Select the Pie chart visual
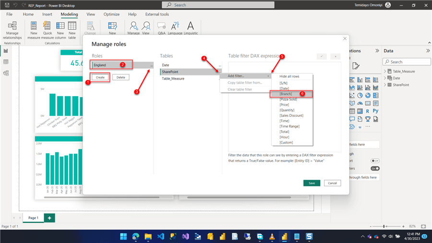The height and width of the screenshot is (243, 432). click(360, 95)
